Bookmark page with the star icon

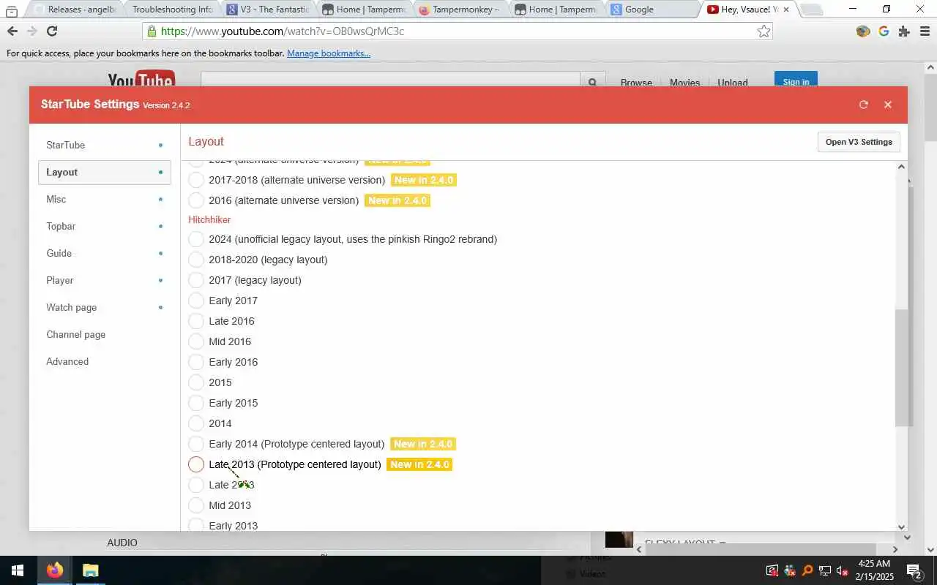(x=764, y=31)
